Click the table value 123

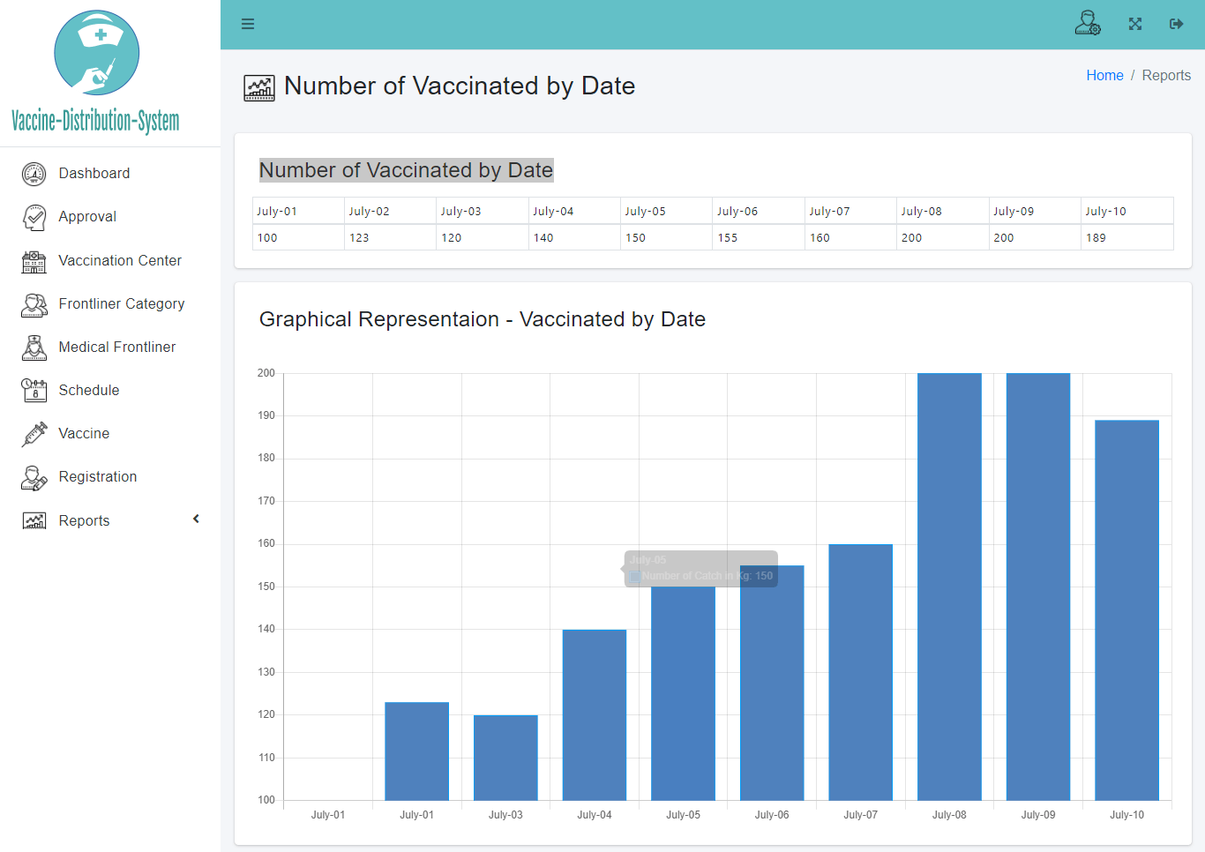tap(390, 237)
